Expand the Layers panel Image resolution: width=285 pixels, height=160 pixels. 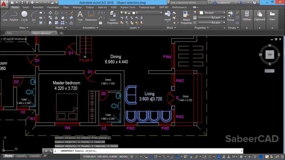tap(134, 28)
